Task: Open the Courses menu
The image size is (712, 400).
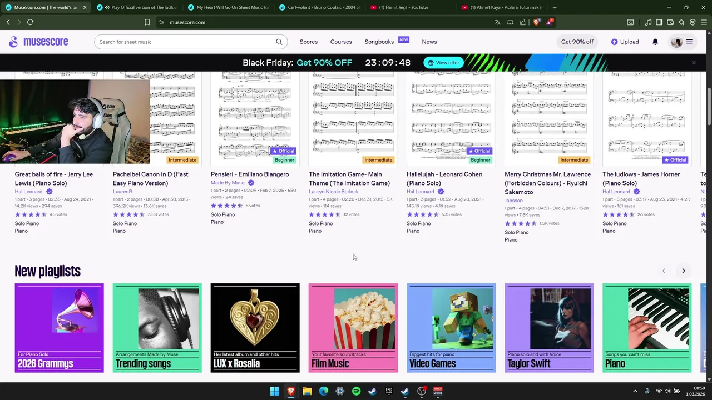Action: click(341, 42)
